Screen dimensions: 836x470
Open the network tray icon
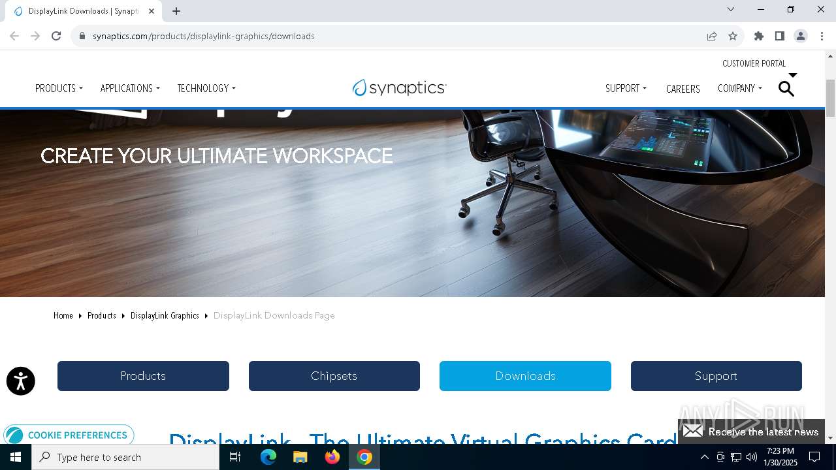click(x=736, y=457)
